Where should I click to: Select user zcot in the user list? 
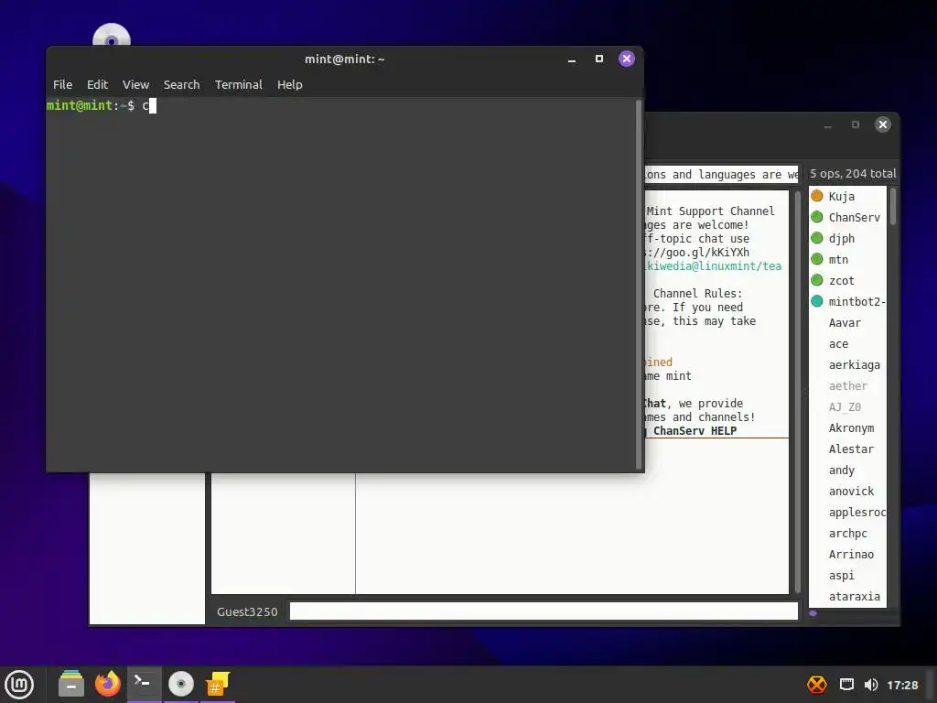pyautogui.click(x=847, y=280)
